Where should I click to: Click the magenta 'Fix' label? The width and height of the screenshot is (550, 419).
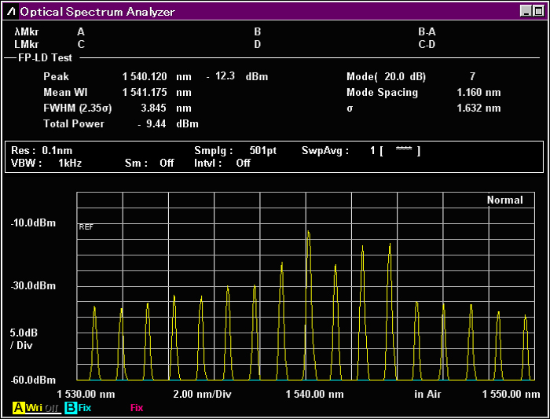pos(137,408)
